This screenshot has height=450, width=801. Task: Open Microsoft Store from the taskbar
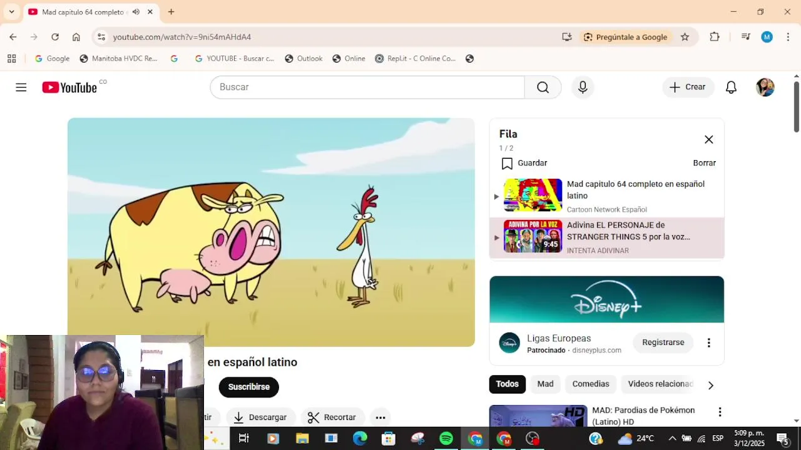389,439
